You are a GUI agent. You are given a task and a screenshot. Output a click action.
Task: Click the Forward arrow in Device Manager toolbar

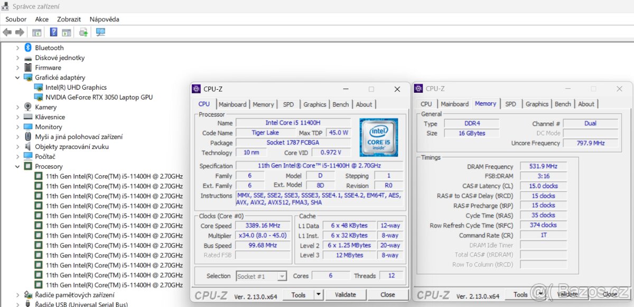pyautogui.click(x=20, y=32)
